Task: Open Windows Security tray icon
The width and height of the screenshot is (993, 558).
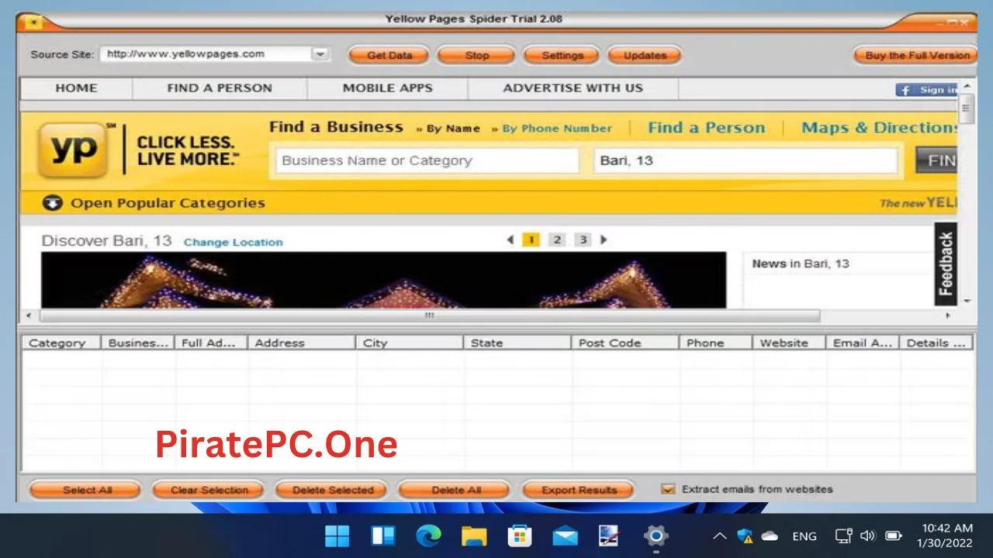Action: 745,536
